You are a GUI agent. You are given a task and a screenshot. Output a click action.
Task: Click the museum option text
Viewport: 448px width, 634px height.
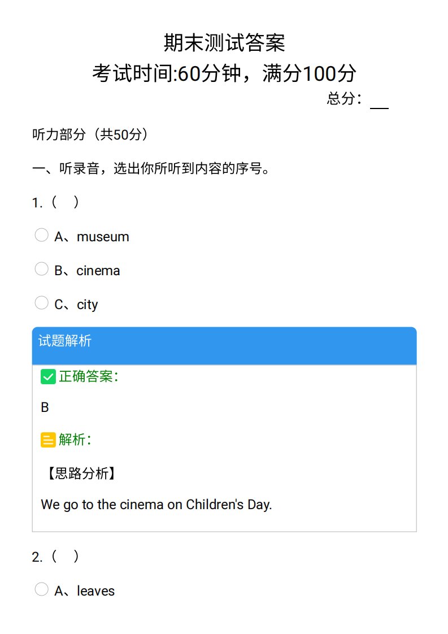[x=103, y=237]
